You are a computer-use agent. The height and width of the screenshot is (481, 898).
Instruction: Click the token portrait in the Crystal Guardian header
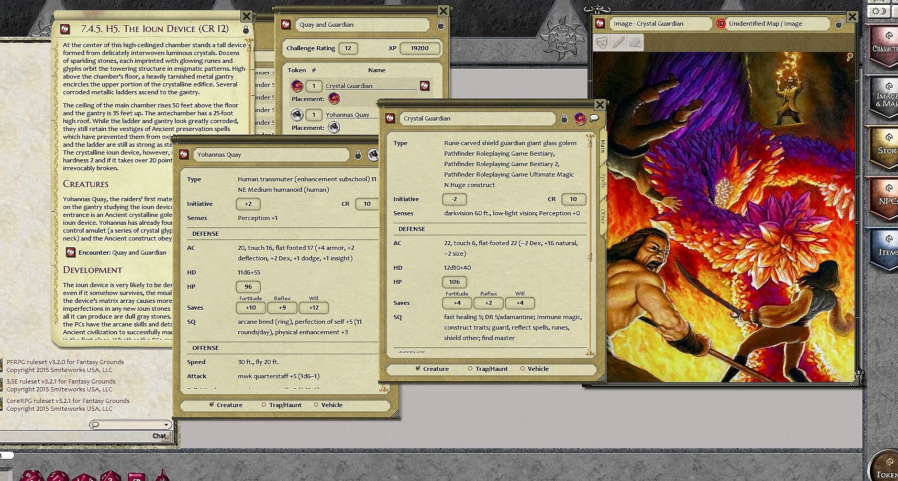(x=580, y=118)
